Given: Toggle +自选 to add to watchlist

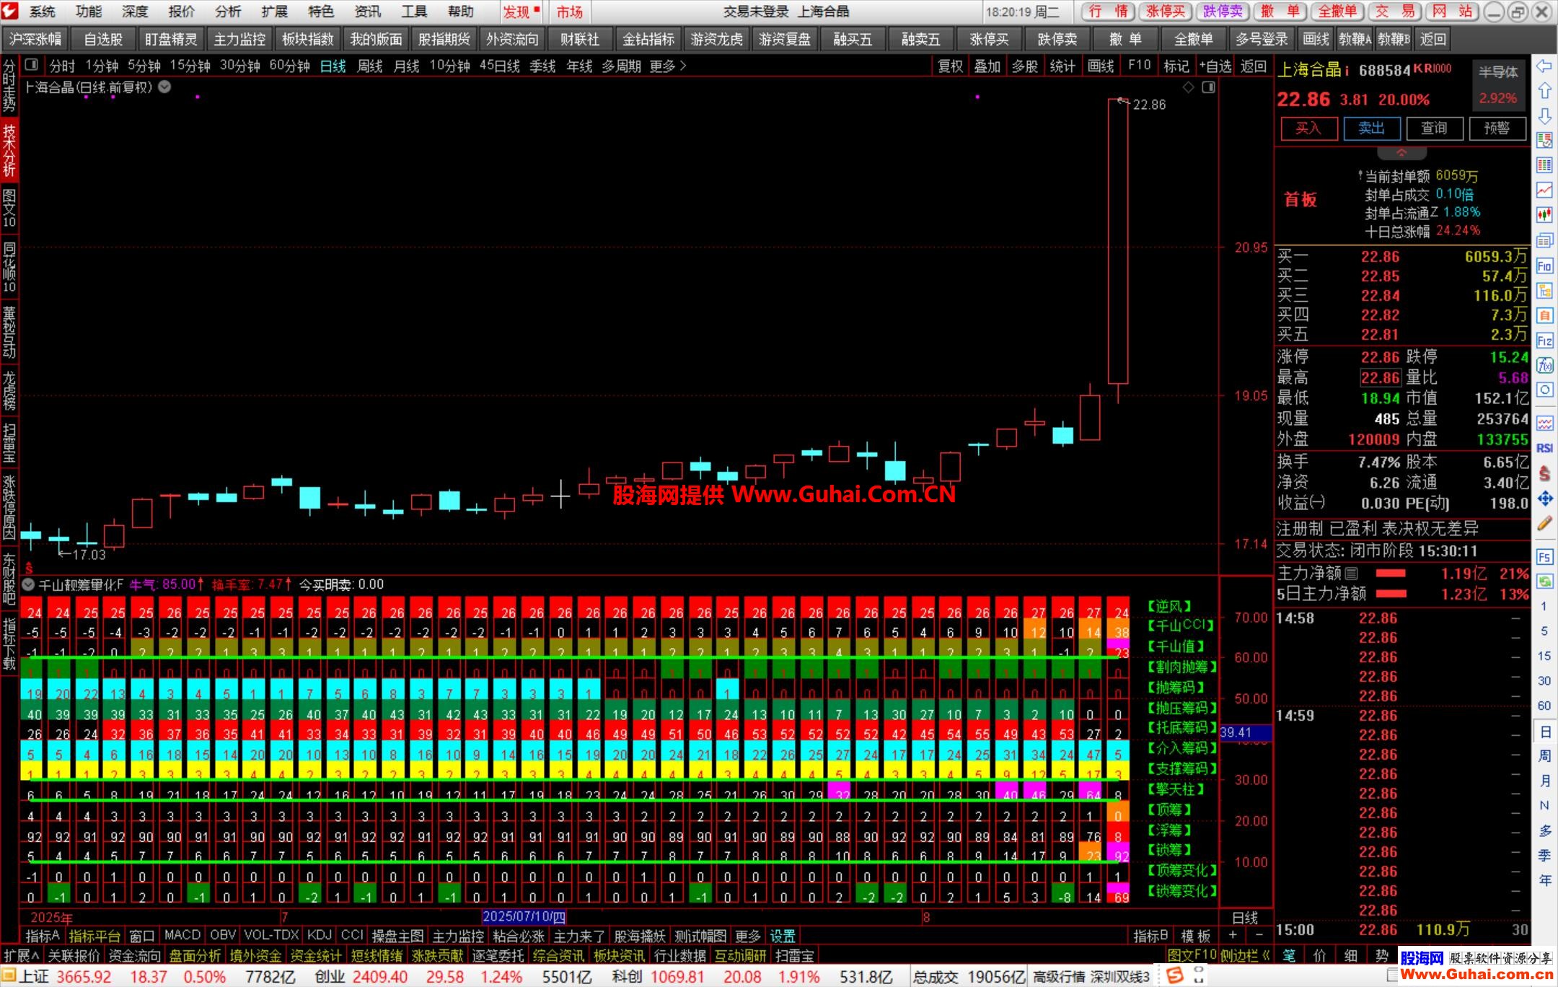Looking at the screenshot, I should [1215, 66].
